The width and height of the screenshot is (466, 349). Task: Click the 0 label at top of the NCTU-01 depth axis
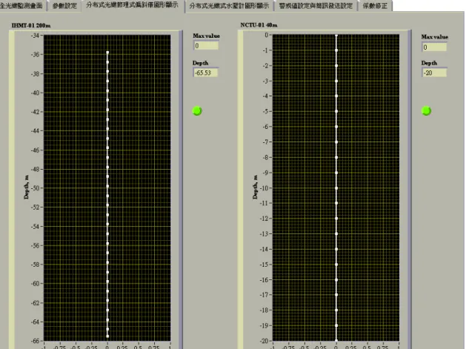pyautogui.click(x=267, y=35)
